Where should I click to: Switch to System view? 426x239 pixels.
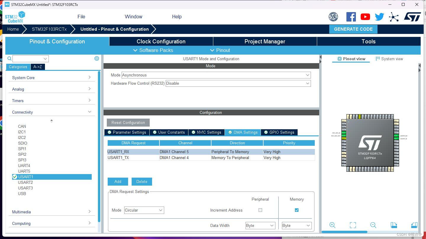point(389,59)
